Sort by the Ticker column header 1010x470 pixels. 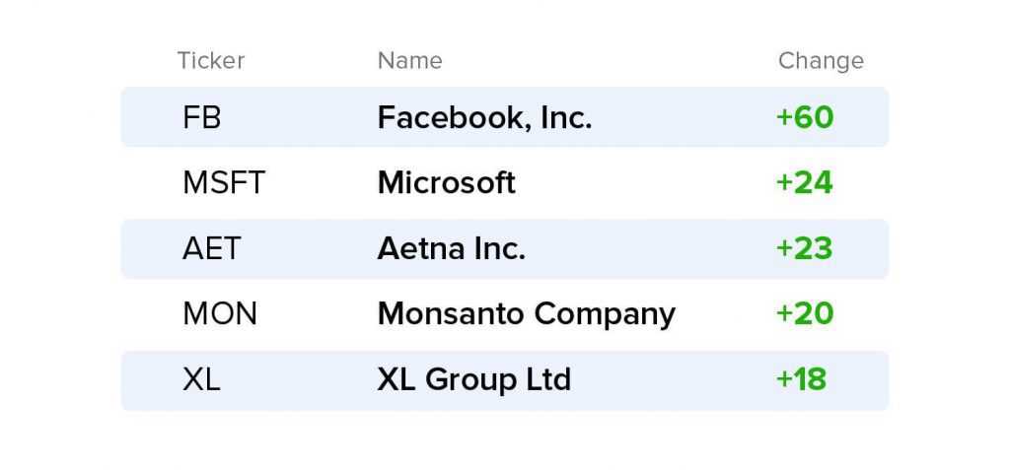click(x=211, y=60)
